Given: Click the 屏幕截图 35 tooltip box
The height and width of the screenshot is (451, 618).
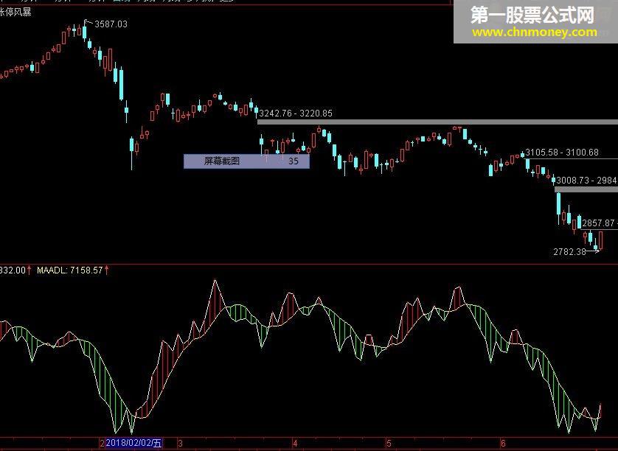Looking at the screenshot, I should point(247,161).
